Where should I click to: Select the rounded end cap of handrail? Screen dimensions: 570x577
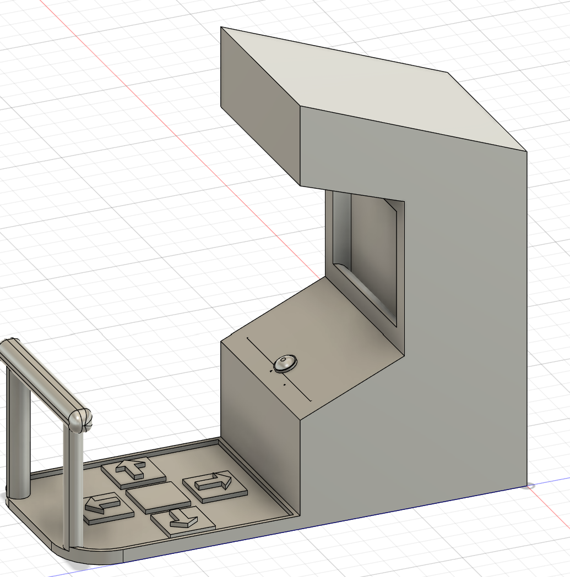click(x=80, y=420)
